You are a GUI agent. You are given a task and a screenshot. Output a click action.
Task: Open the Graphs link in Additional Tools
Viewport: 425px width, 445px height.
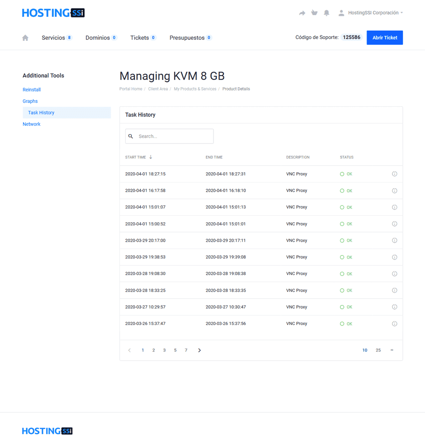click(30, 101)
